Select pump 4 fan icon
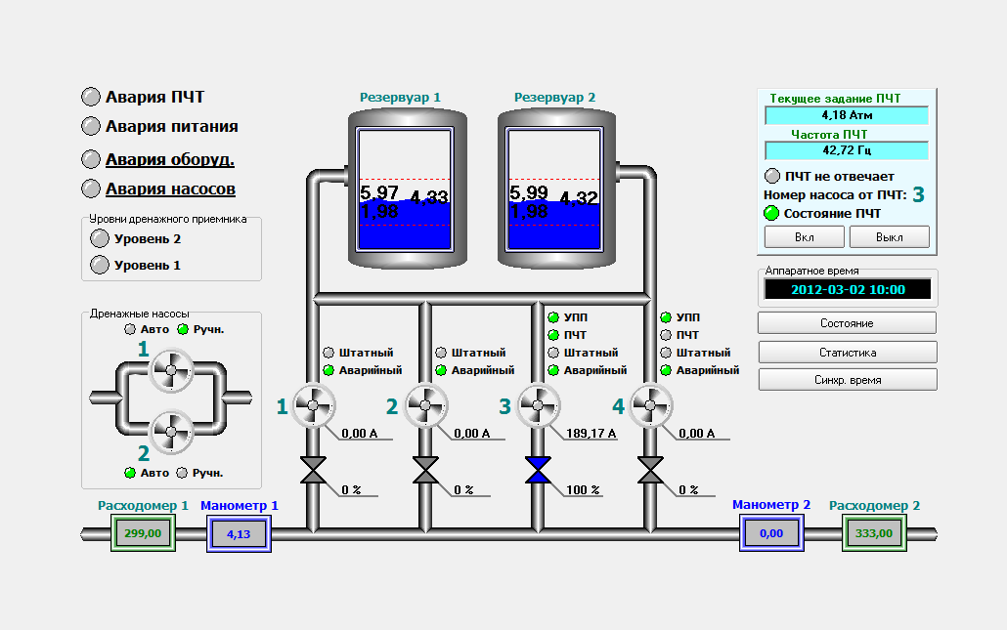This screenshot has width=1007, height=630. (650, 405)
